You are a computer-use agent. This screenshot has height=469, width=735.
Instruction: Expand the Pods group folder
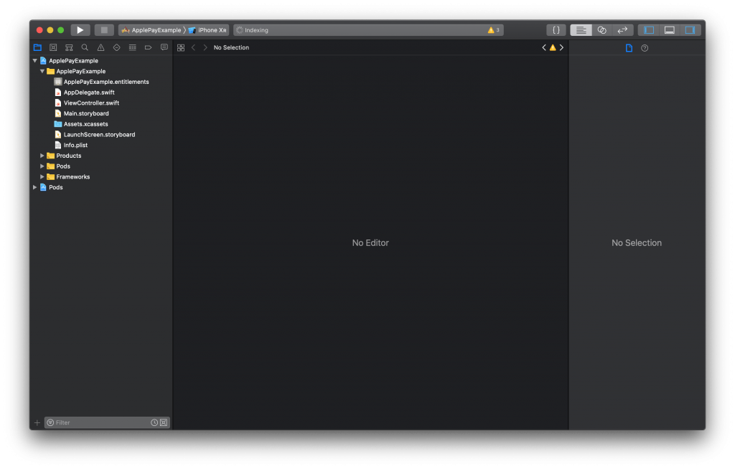coord(42,166)
